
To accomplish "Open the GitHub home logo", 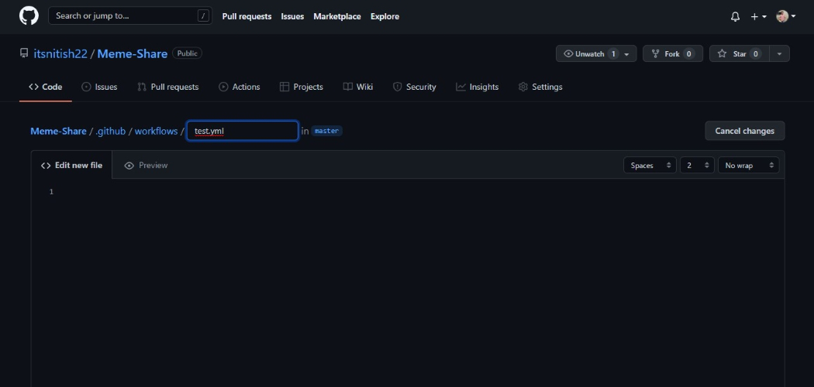I will click(29, 15).
